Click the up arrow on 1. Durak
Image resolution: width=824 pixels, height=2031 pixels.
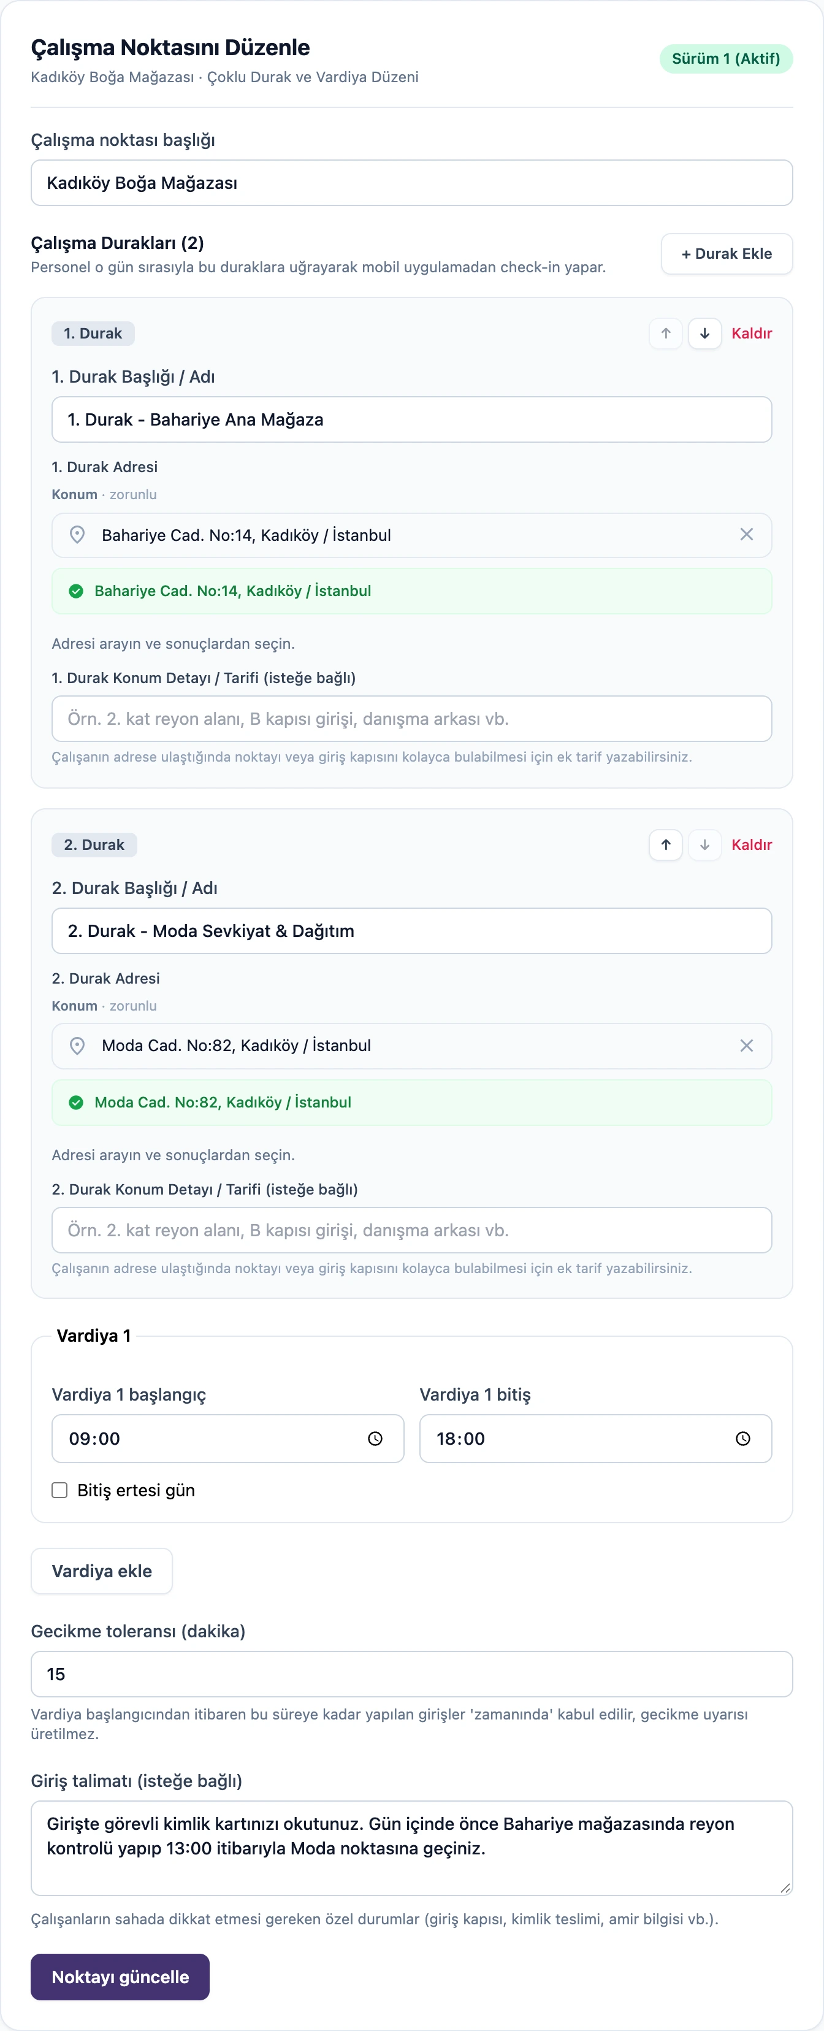[x=665, y=334]
